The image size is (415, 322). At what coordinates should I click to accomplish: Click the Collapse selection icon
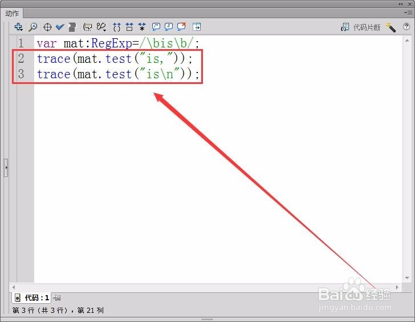click(x=129, y=27)
